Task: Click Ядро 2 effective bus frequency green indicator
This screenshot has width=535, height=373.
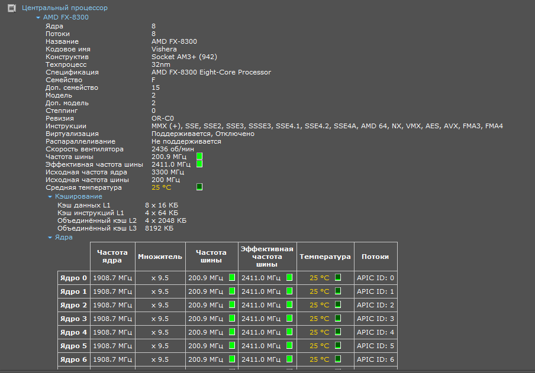Action: pos(289,304)
